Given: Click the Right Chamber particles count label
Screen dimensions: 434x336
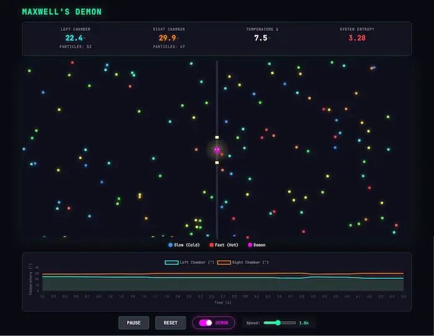Looking at the screenshot, I should tap(169, 46).
